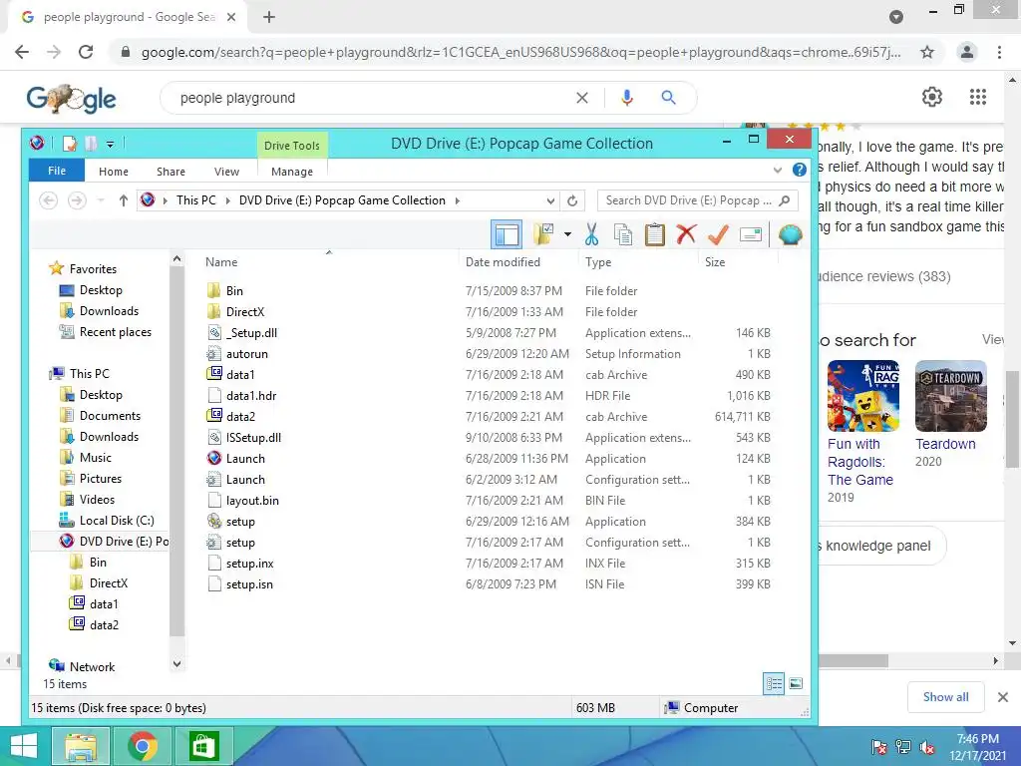Expand the ribbon with the chevron
The width and height of the screenshot is (1021, 766).
(778, 170)
